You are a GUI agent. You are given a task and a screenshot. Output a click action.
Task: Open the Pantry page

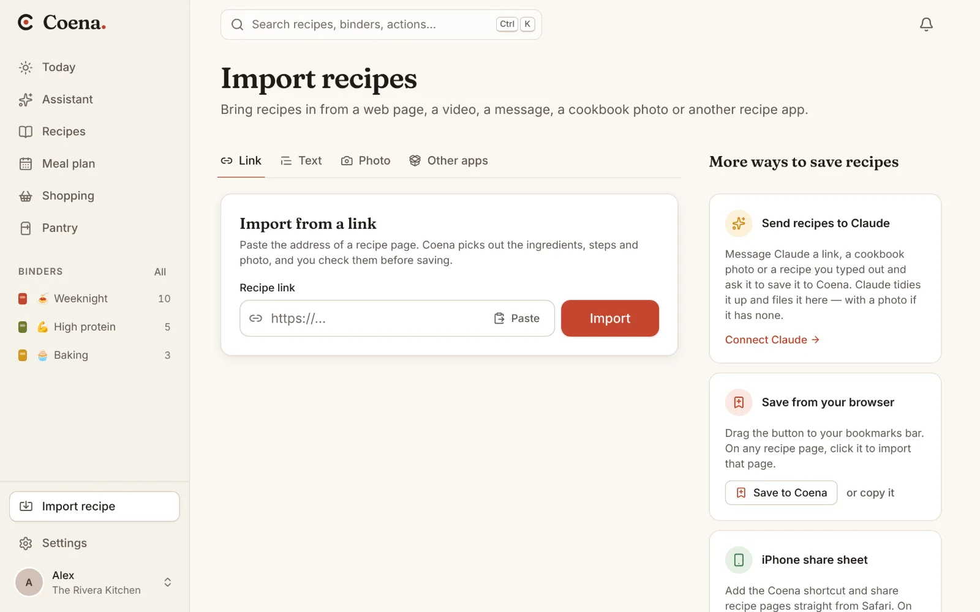[x=94, y=228]
